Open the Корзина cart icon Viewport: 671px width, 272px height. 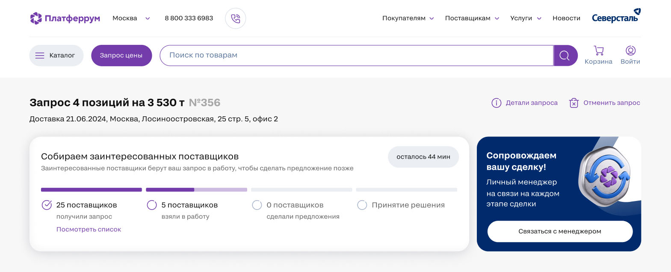[599, 51]
